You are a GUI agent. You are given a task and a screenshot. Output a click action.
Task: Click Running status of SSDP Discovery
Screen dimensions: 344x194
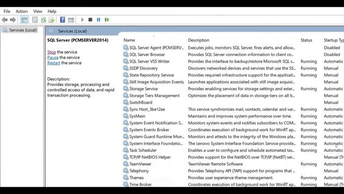(x=309, y=68)
